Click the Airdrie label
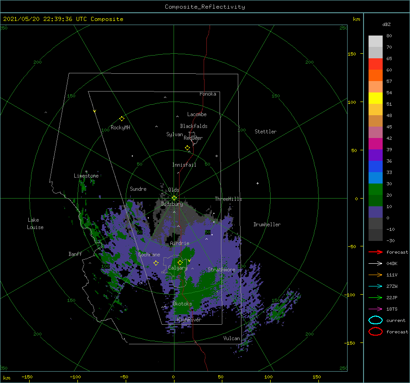410x383 pixels. click(x=179, y=243)
